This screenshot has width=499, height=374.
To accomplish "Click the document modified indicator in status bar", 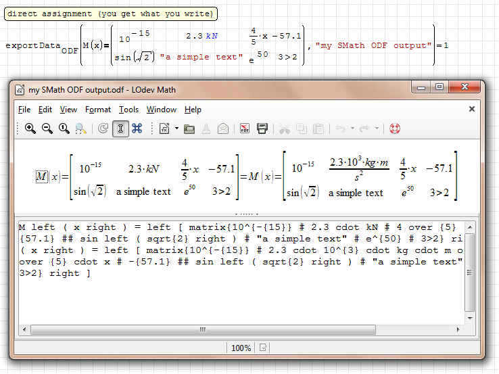I will 264,348.
